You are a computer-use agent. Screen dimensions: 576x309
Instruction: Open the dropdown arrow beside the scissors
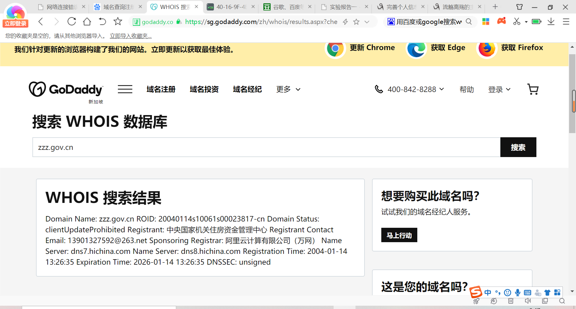(x=526, y=22)
